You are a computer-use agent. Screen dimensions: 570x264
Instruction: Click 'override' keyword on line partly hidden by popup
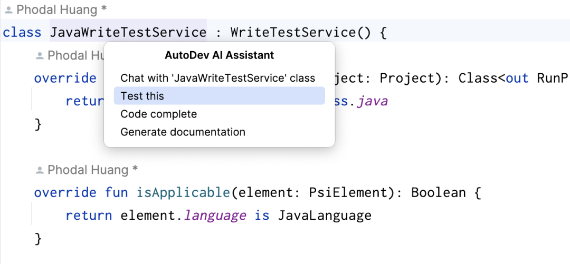click(x=65, y=79)
